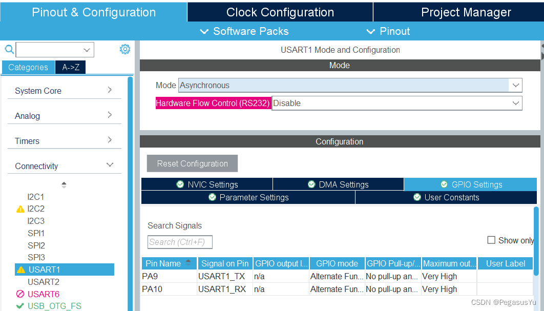Image resolution: width=544 pixels, height=311 pixels.
Task: Select USB_OTG_FS in the peripheral list
Action: pyautogui.click(x=54, y=306)
